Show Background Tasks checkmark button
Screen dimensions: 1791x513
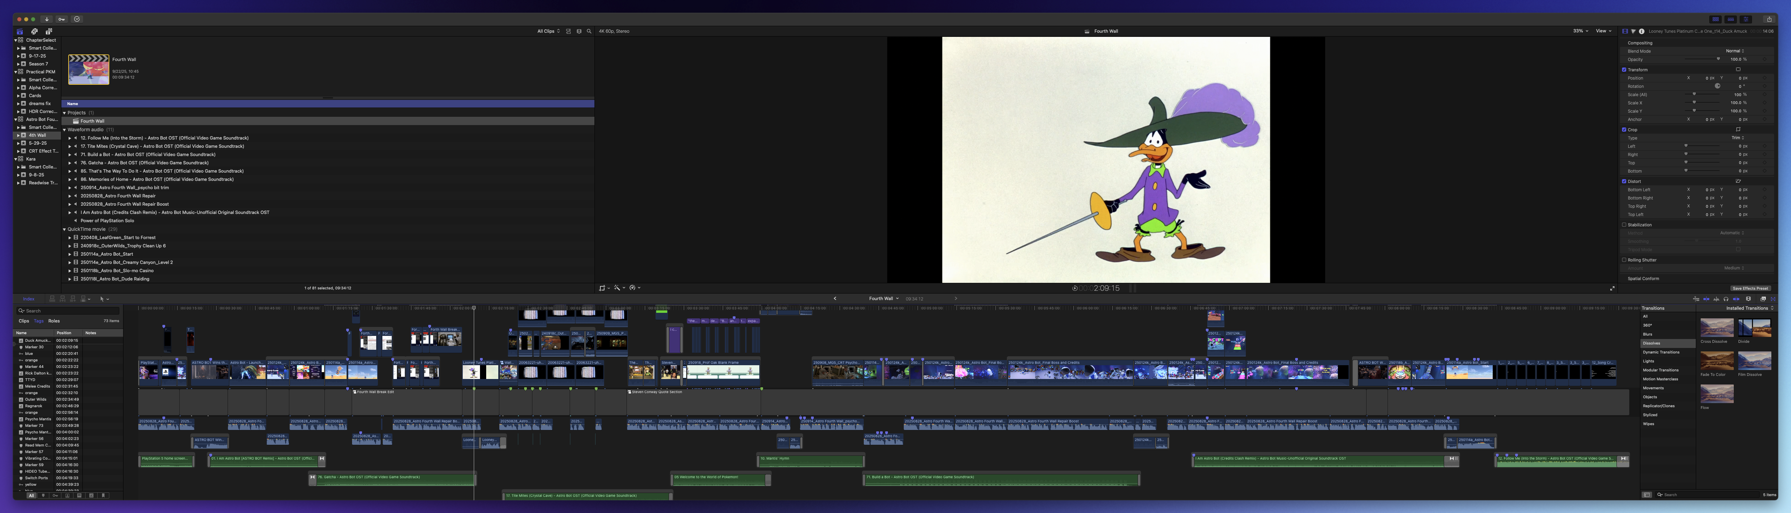coord(77,19)
